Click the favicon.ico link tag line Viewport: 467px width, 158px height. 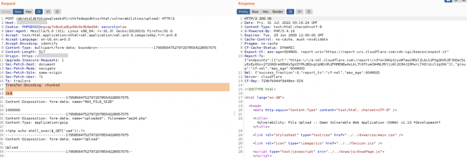(317, 143)
